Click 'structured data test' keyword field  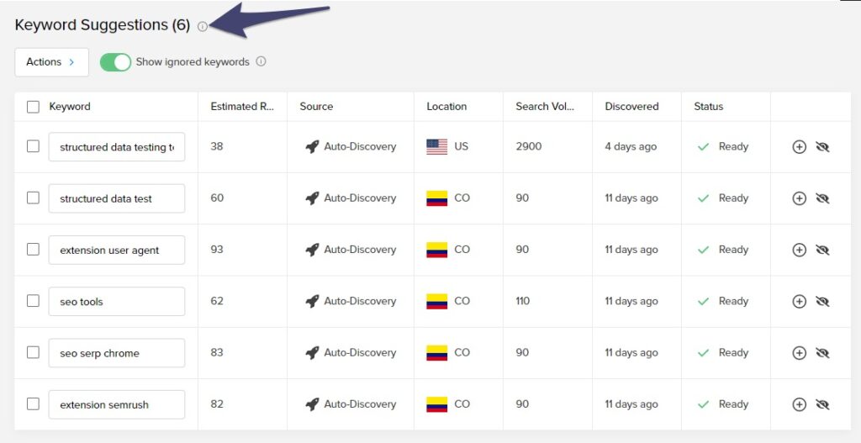(117, 198)
